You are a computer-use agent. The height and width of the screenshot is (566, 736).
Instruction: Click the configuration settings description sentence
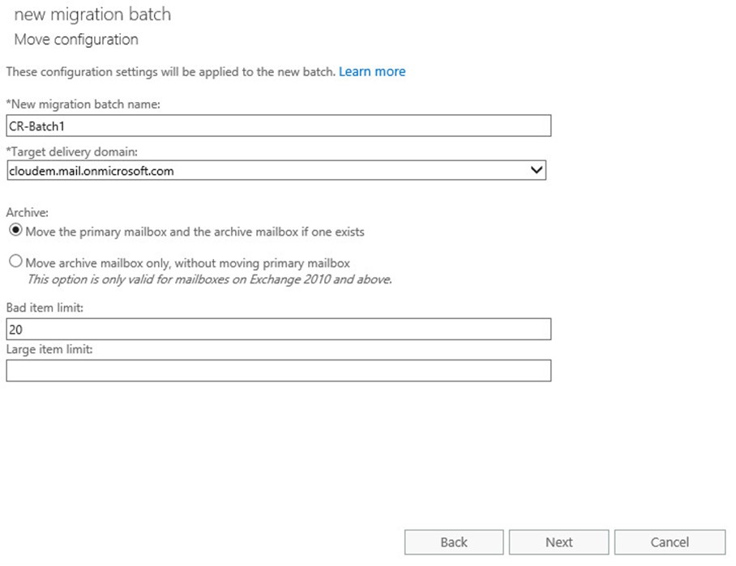click(x=171, y=72)
